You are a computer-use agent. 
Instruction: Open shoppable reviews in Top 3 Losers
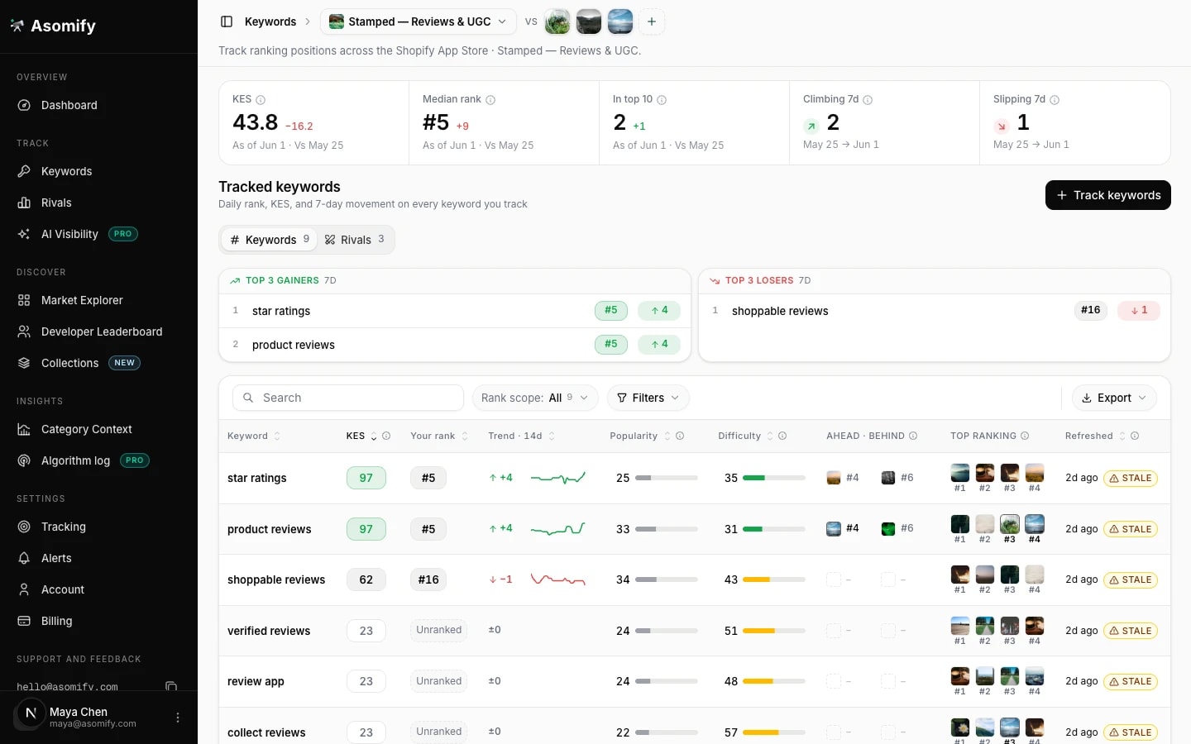935,311
